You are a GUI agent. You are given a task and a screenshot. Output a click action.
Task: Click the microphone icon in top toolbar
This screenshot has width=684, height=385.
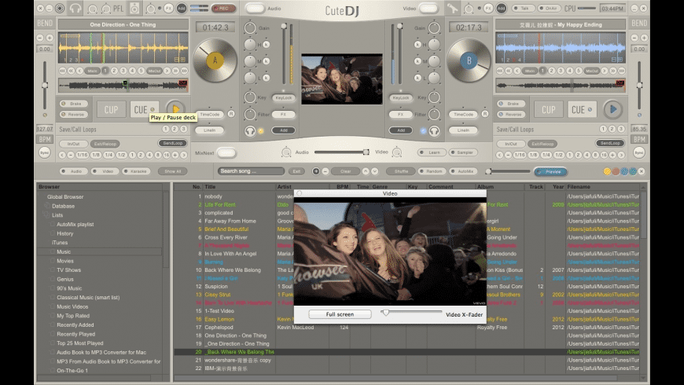[452, 9]
